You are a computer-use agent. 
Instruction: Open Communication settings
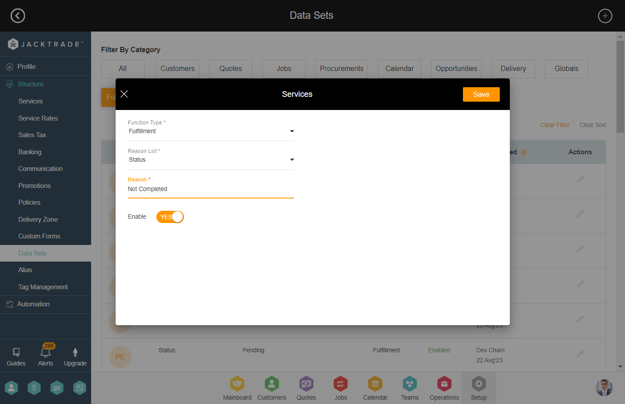coord(40,169)
